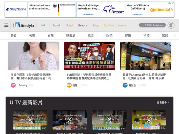Open the 女生 category tab
This screenshot has height=134, width=179.
point(51,35)
